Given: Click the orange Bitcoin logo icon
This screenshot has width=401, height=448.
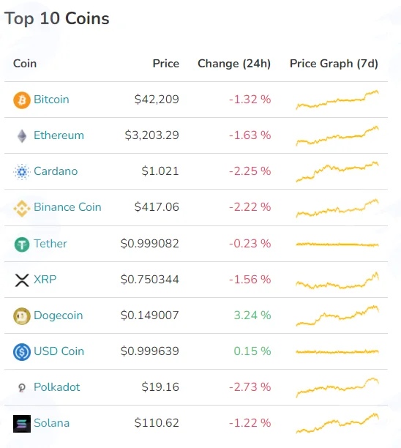Looking at the screenshot, I should 22,100.
